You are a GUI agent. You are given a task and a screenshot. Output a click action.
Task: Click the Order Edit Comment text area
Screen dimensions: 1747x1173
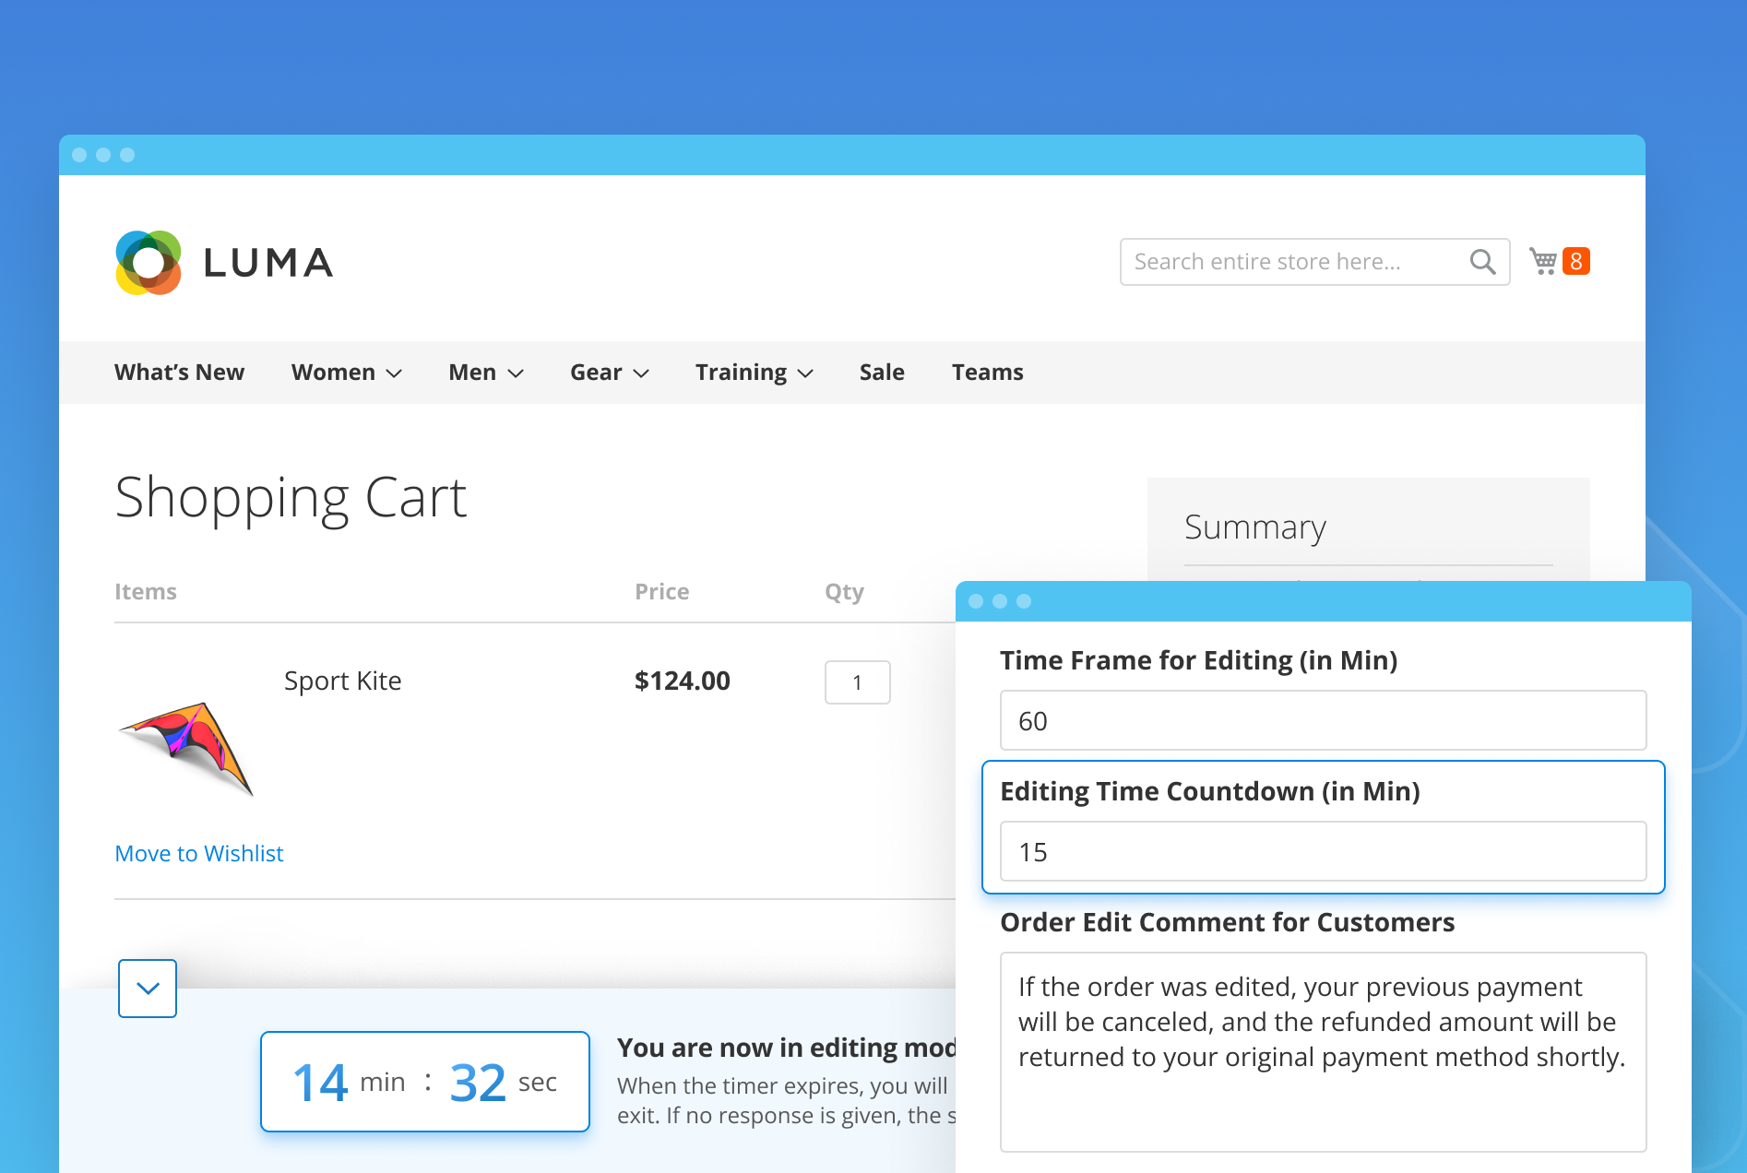point(1323,1051)
